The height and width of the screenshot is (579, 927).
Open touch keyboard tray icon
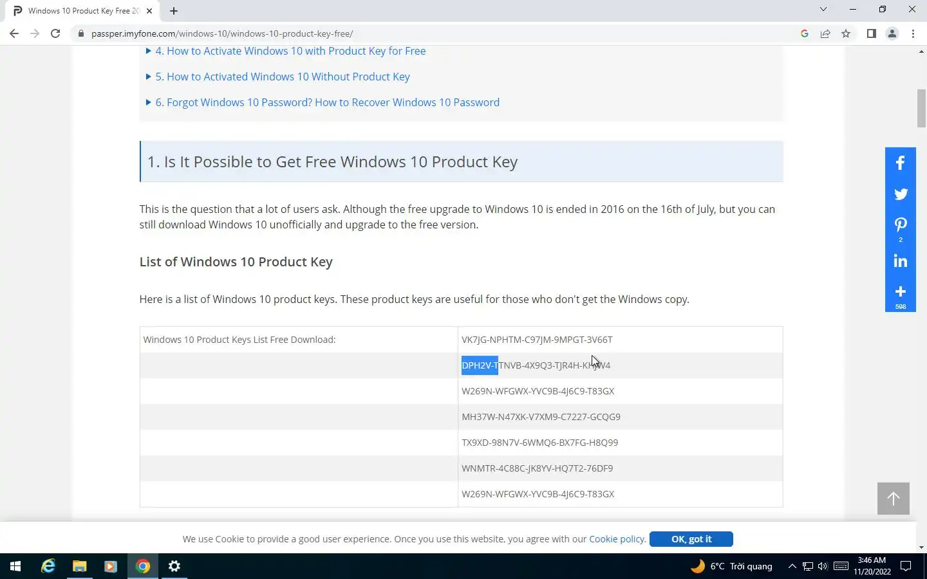[841, 566]
